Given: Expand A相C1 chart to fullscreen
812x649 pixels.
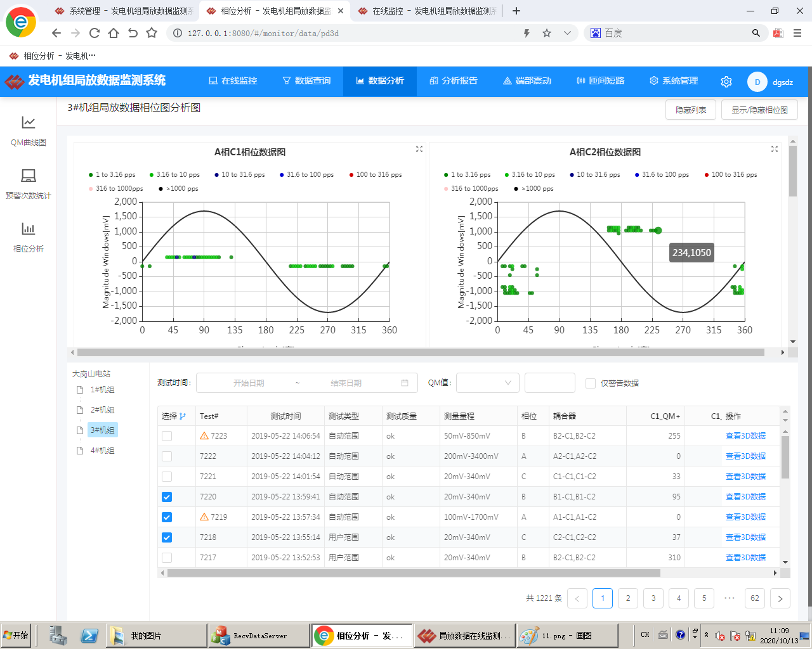Looking at the screenshot, I should tap(419, 149).
